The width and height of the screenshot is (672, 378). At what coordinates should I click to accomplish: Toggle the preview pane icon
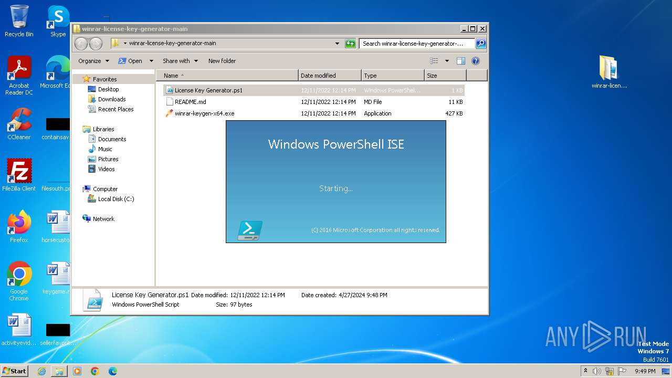460,61
